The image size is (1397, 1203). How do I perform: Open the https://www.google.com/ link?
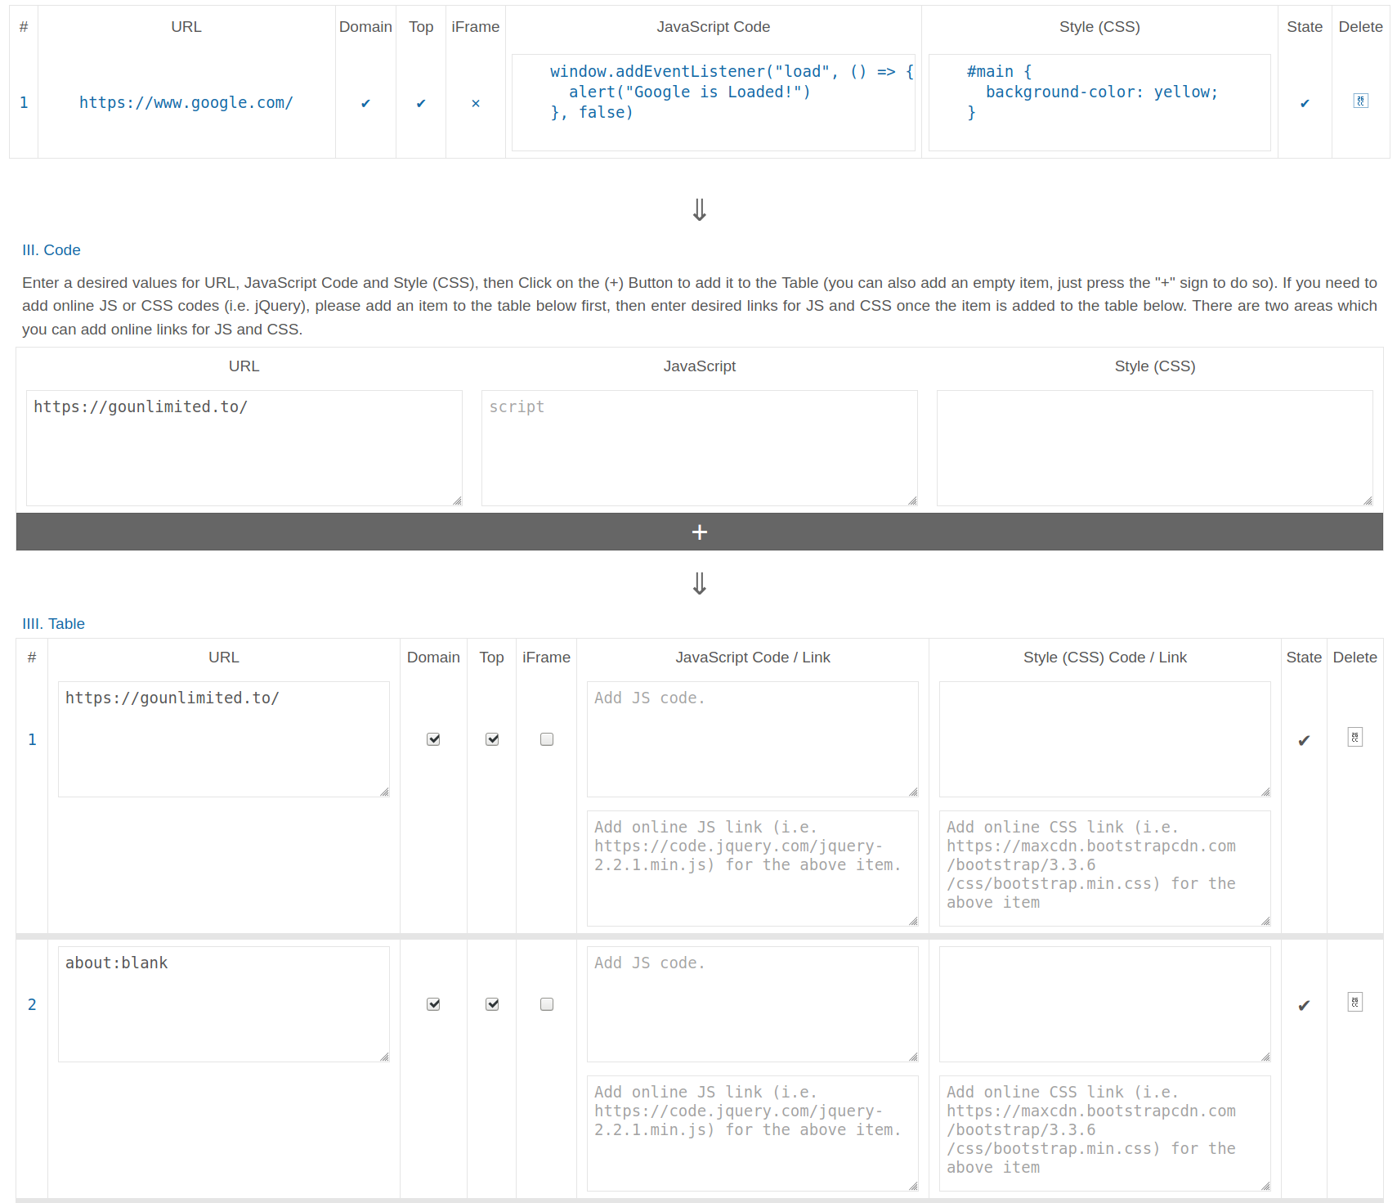click(x=186, y=102)
